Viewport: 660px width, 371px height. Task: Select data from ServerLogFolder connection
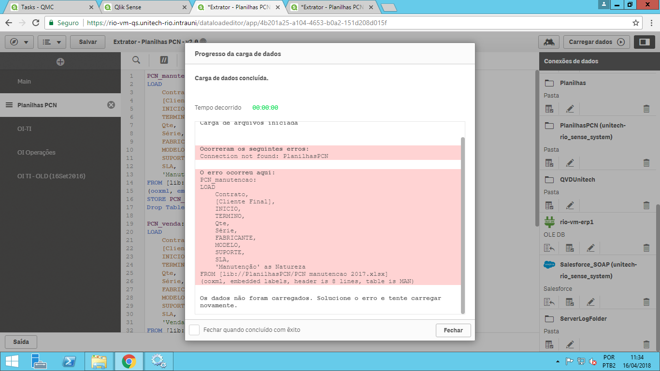pyautogui.click(x=549, y=344)
